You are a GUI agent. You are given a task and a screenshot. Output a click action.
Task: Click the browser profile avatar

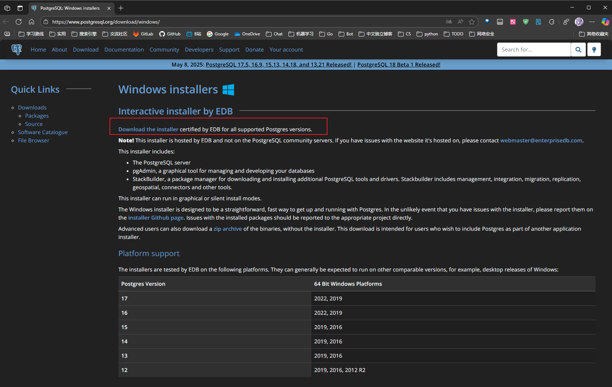pos(579,22)
